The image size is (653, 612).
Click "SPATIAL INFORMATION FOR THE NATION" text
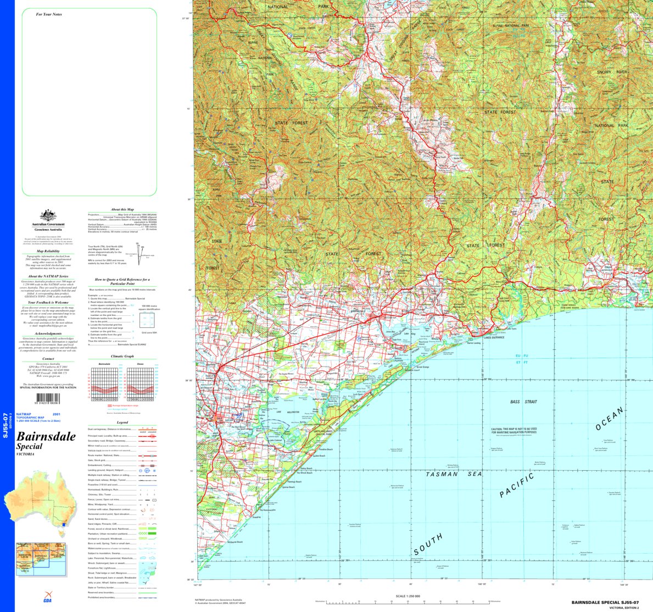[x=48, y=387]
